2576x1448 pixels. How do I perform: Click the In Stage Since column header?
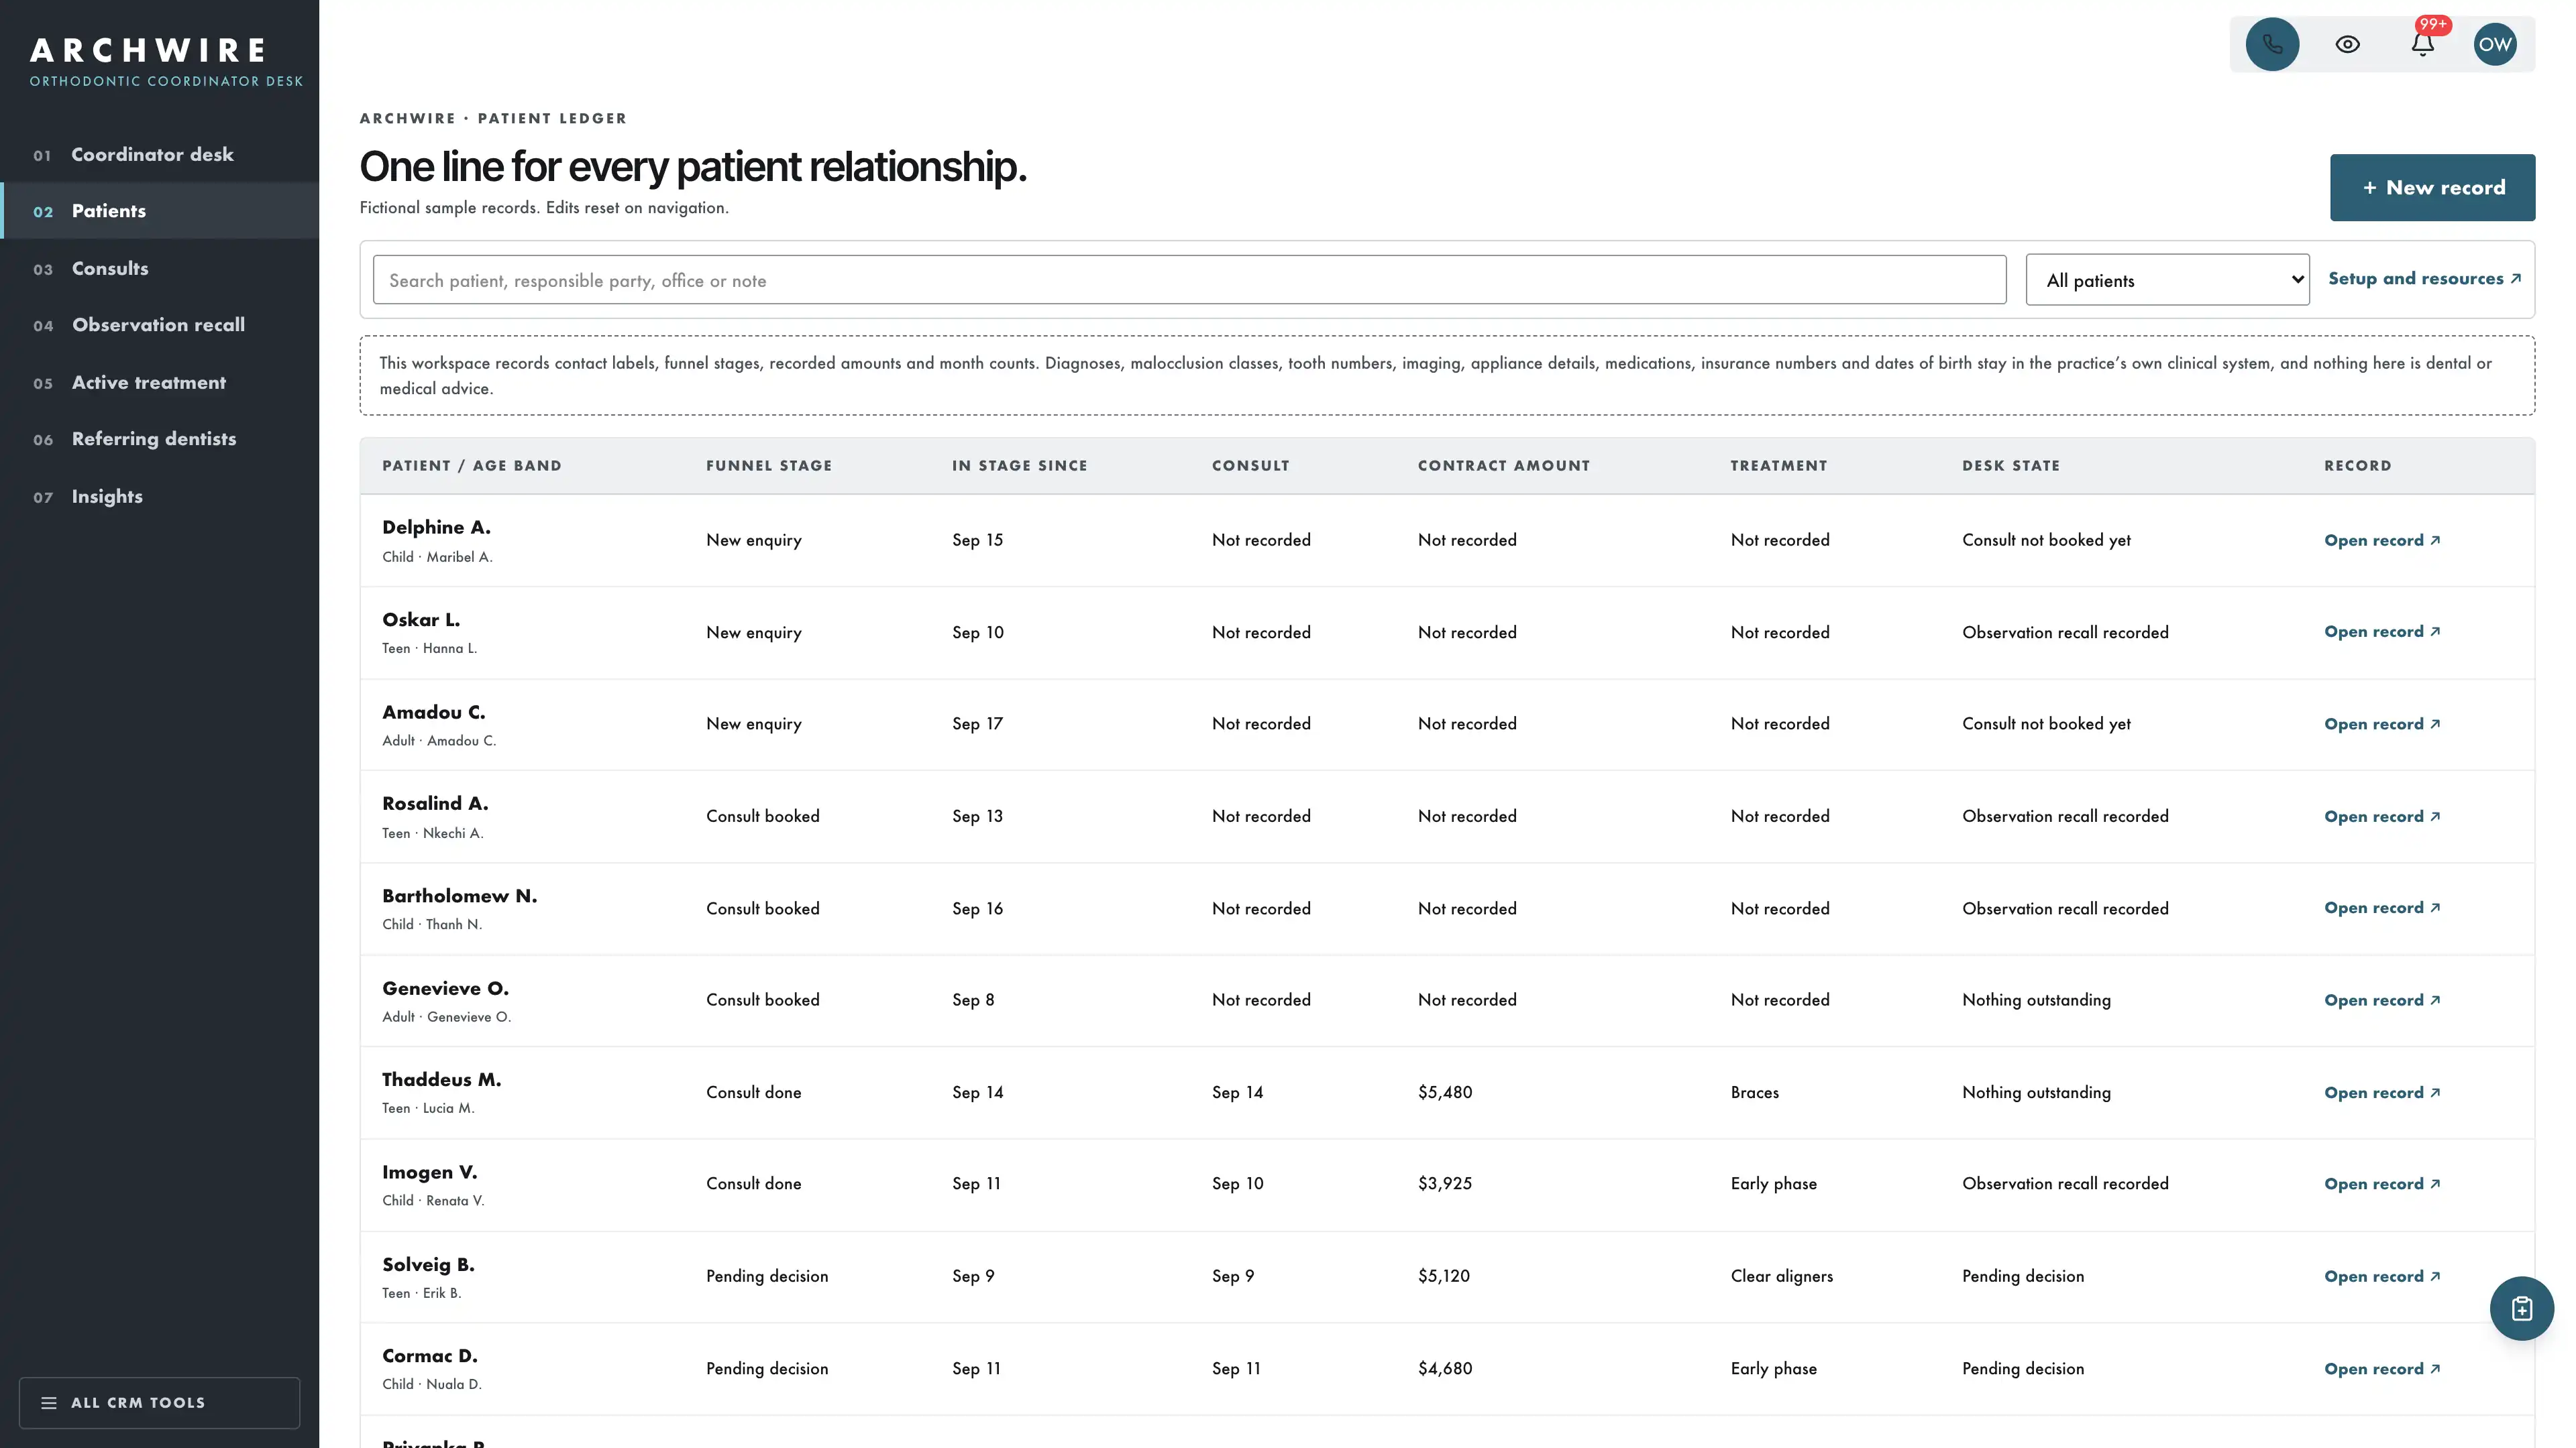click(1019, 466)
